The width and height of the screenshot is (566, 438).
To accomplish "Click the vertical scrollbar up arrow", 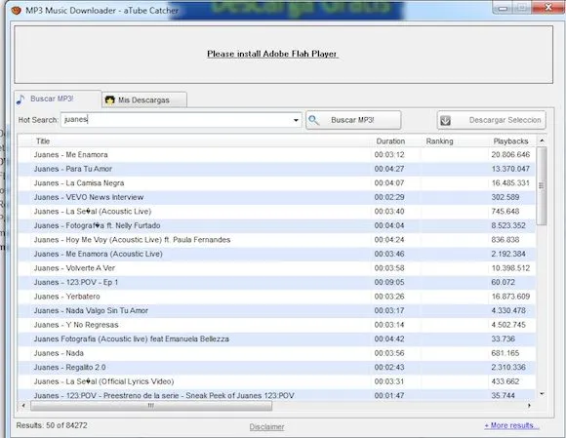I will pyautogui.click(x=542, y=140).
